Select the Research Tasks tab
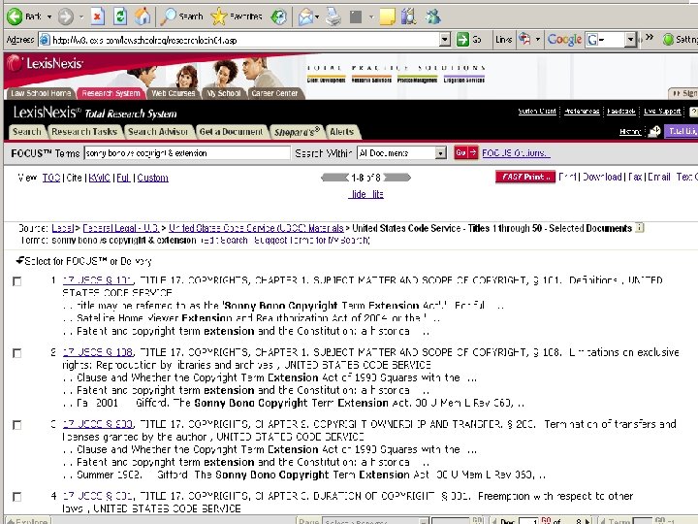The image size is (698, 524). [x=84, y=131]
